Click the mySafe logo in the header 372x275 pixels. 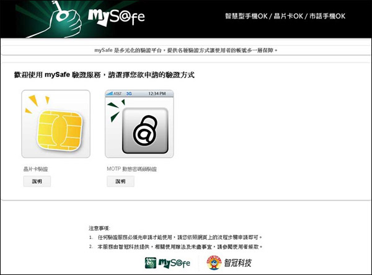[x=117, y=16]
